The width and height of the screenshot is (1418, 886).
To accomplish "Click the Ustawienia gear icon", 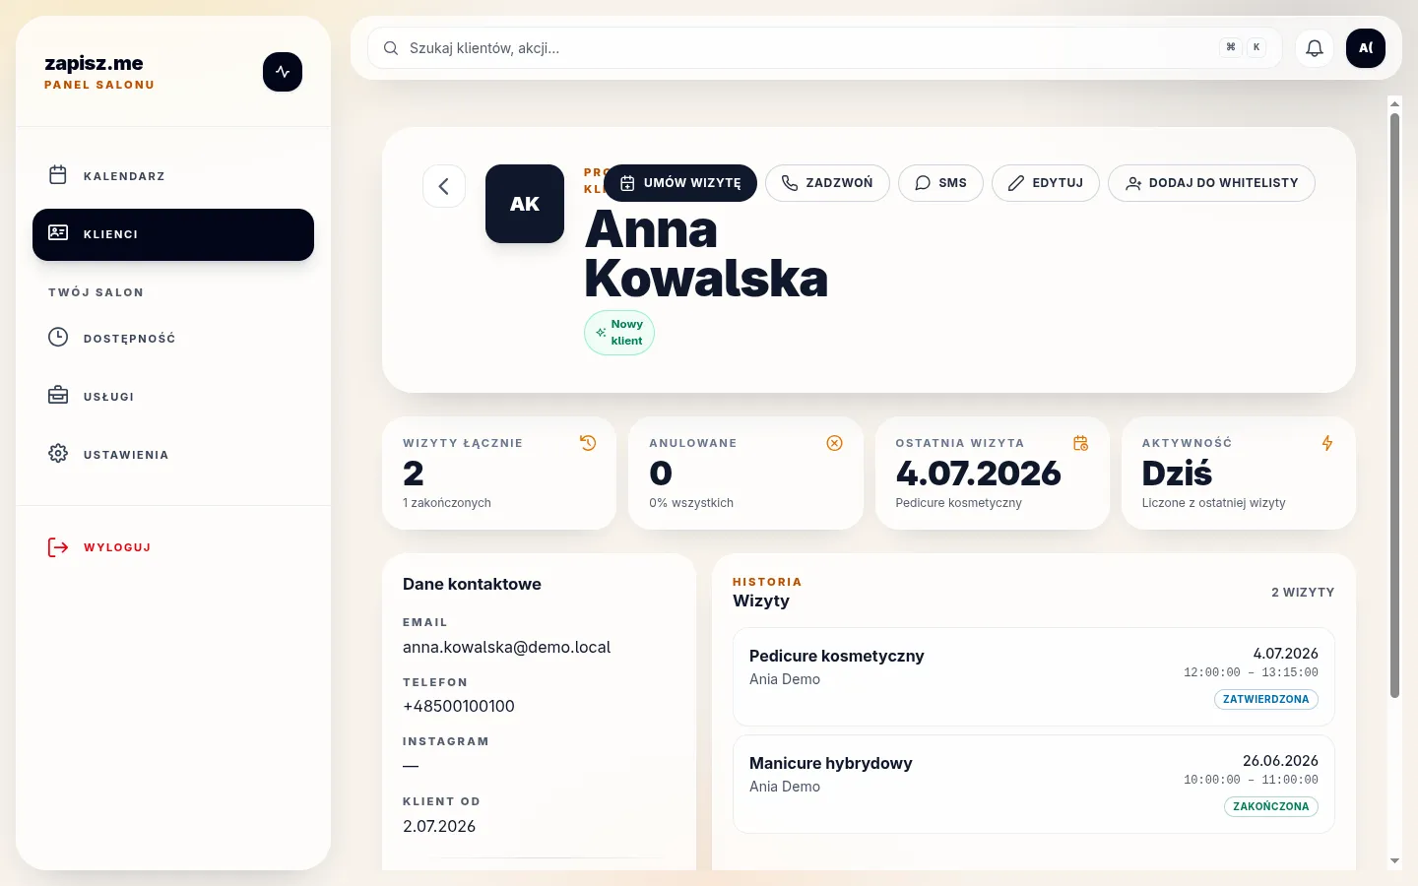I will pyautogui.click(x=58, y=454).
